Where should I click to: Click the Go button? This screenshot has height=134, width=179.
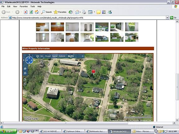173,18
